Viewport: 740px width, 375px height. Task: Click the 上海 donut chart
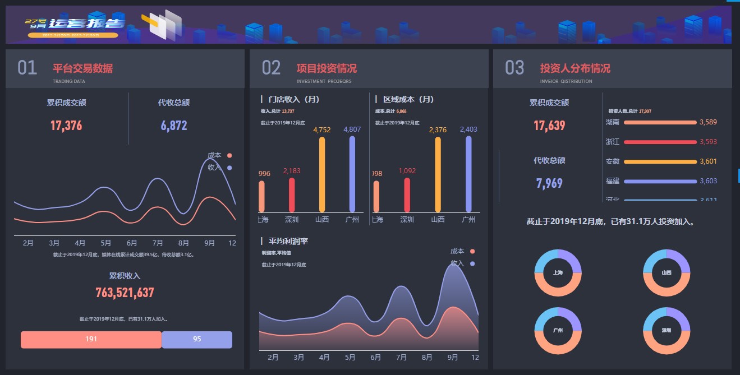click(x=558, y=273)
